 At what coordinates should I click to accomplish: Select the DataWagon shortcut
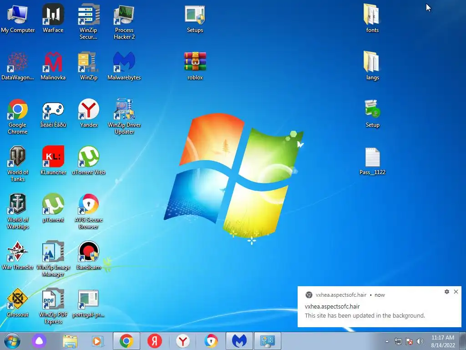click(18, 66)
